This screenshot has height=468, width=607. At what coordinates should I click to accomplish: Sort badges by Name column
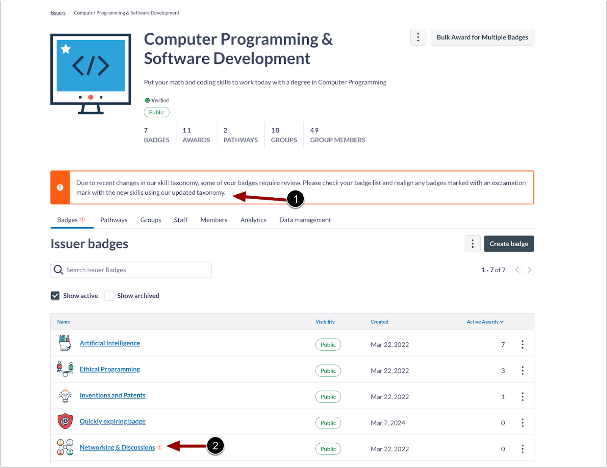tap(63, 322)
